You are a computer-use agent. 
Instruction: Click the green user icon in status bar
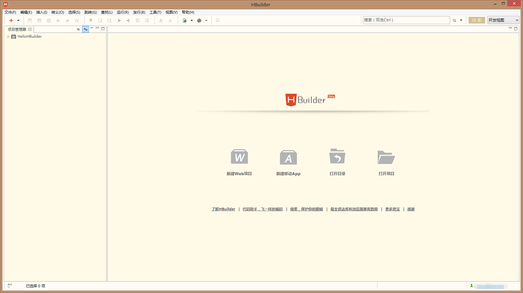pyautogui.click(x=471, y=286)
